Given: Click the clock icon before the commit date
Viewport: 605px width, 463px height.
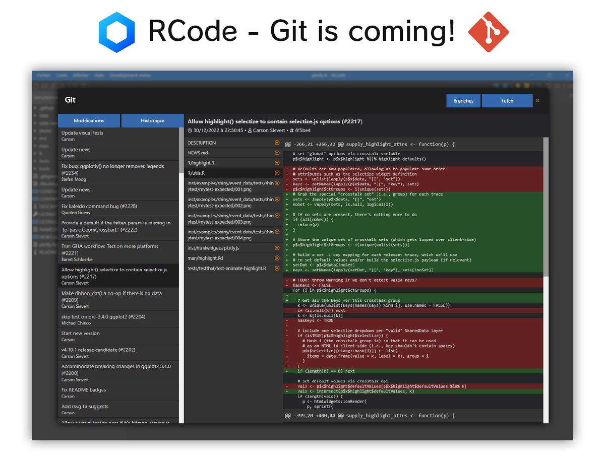Looking at the screenshot, I should tap(190, 130).
